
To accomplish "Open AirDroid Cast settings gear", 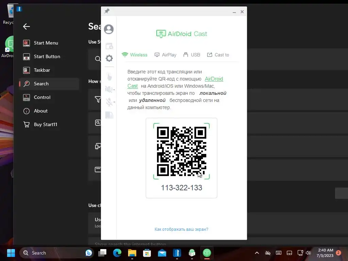I will (x=109, y=58).
